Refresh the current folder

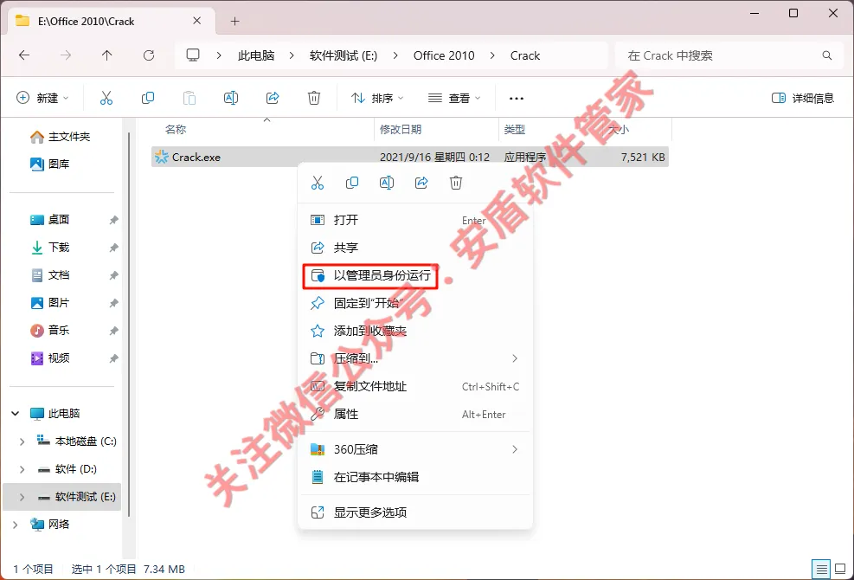coord(149,55)
